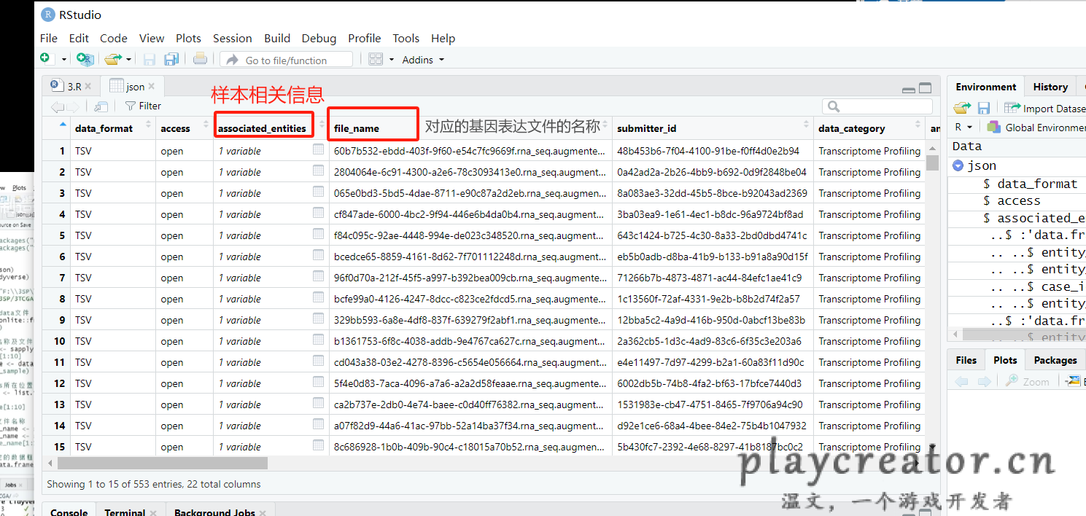The image size is (1086, 516).
Task: Click the Print icon in toolbar
Action: (x=200, y=60)
